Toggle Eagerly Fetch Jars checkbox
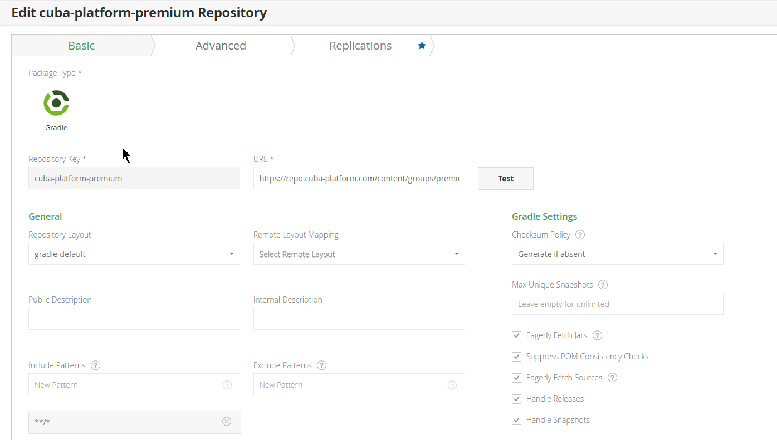Image resolution: width=777 pixels, height=440 pixels. pos(516,335)
